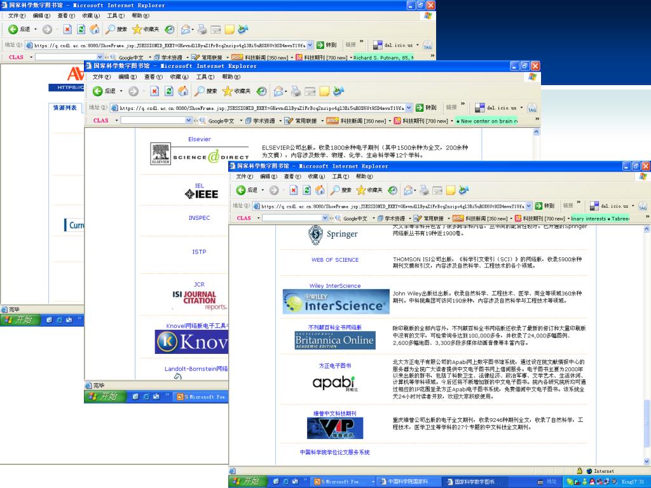This screenshot has height=488, width=651.
Task: Click the apabi logo image
Action: [x=334, y=383]
